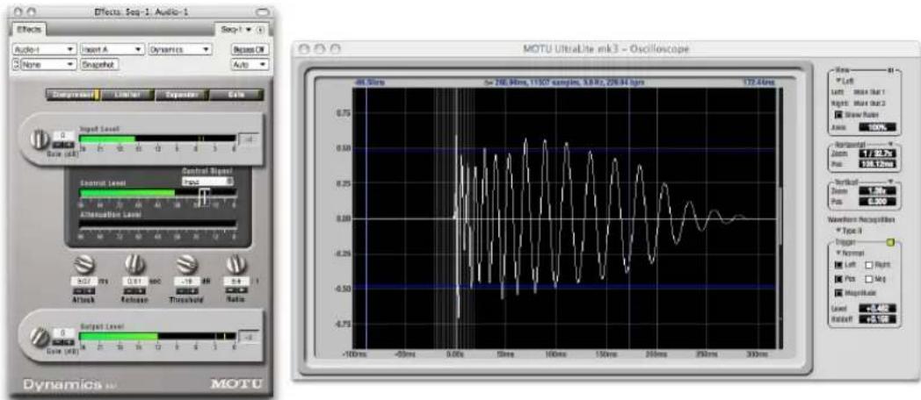
Task: Select the Gate mode button
Action: [x=236, y=95]
